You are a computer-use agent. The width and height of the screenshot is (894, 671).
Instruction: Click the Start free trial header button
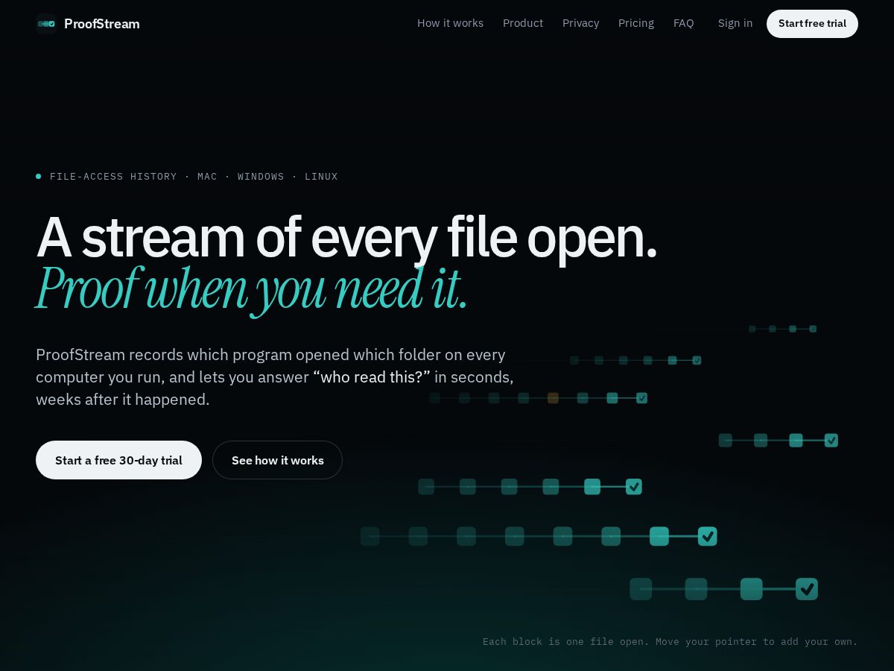812,24
